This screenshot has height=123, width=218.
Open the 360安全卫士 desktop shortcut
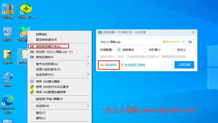26,11
